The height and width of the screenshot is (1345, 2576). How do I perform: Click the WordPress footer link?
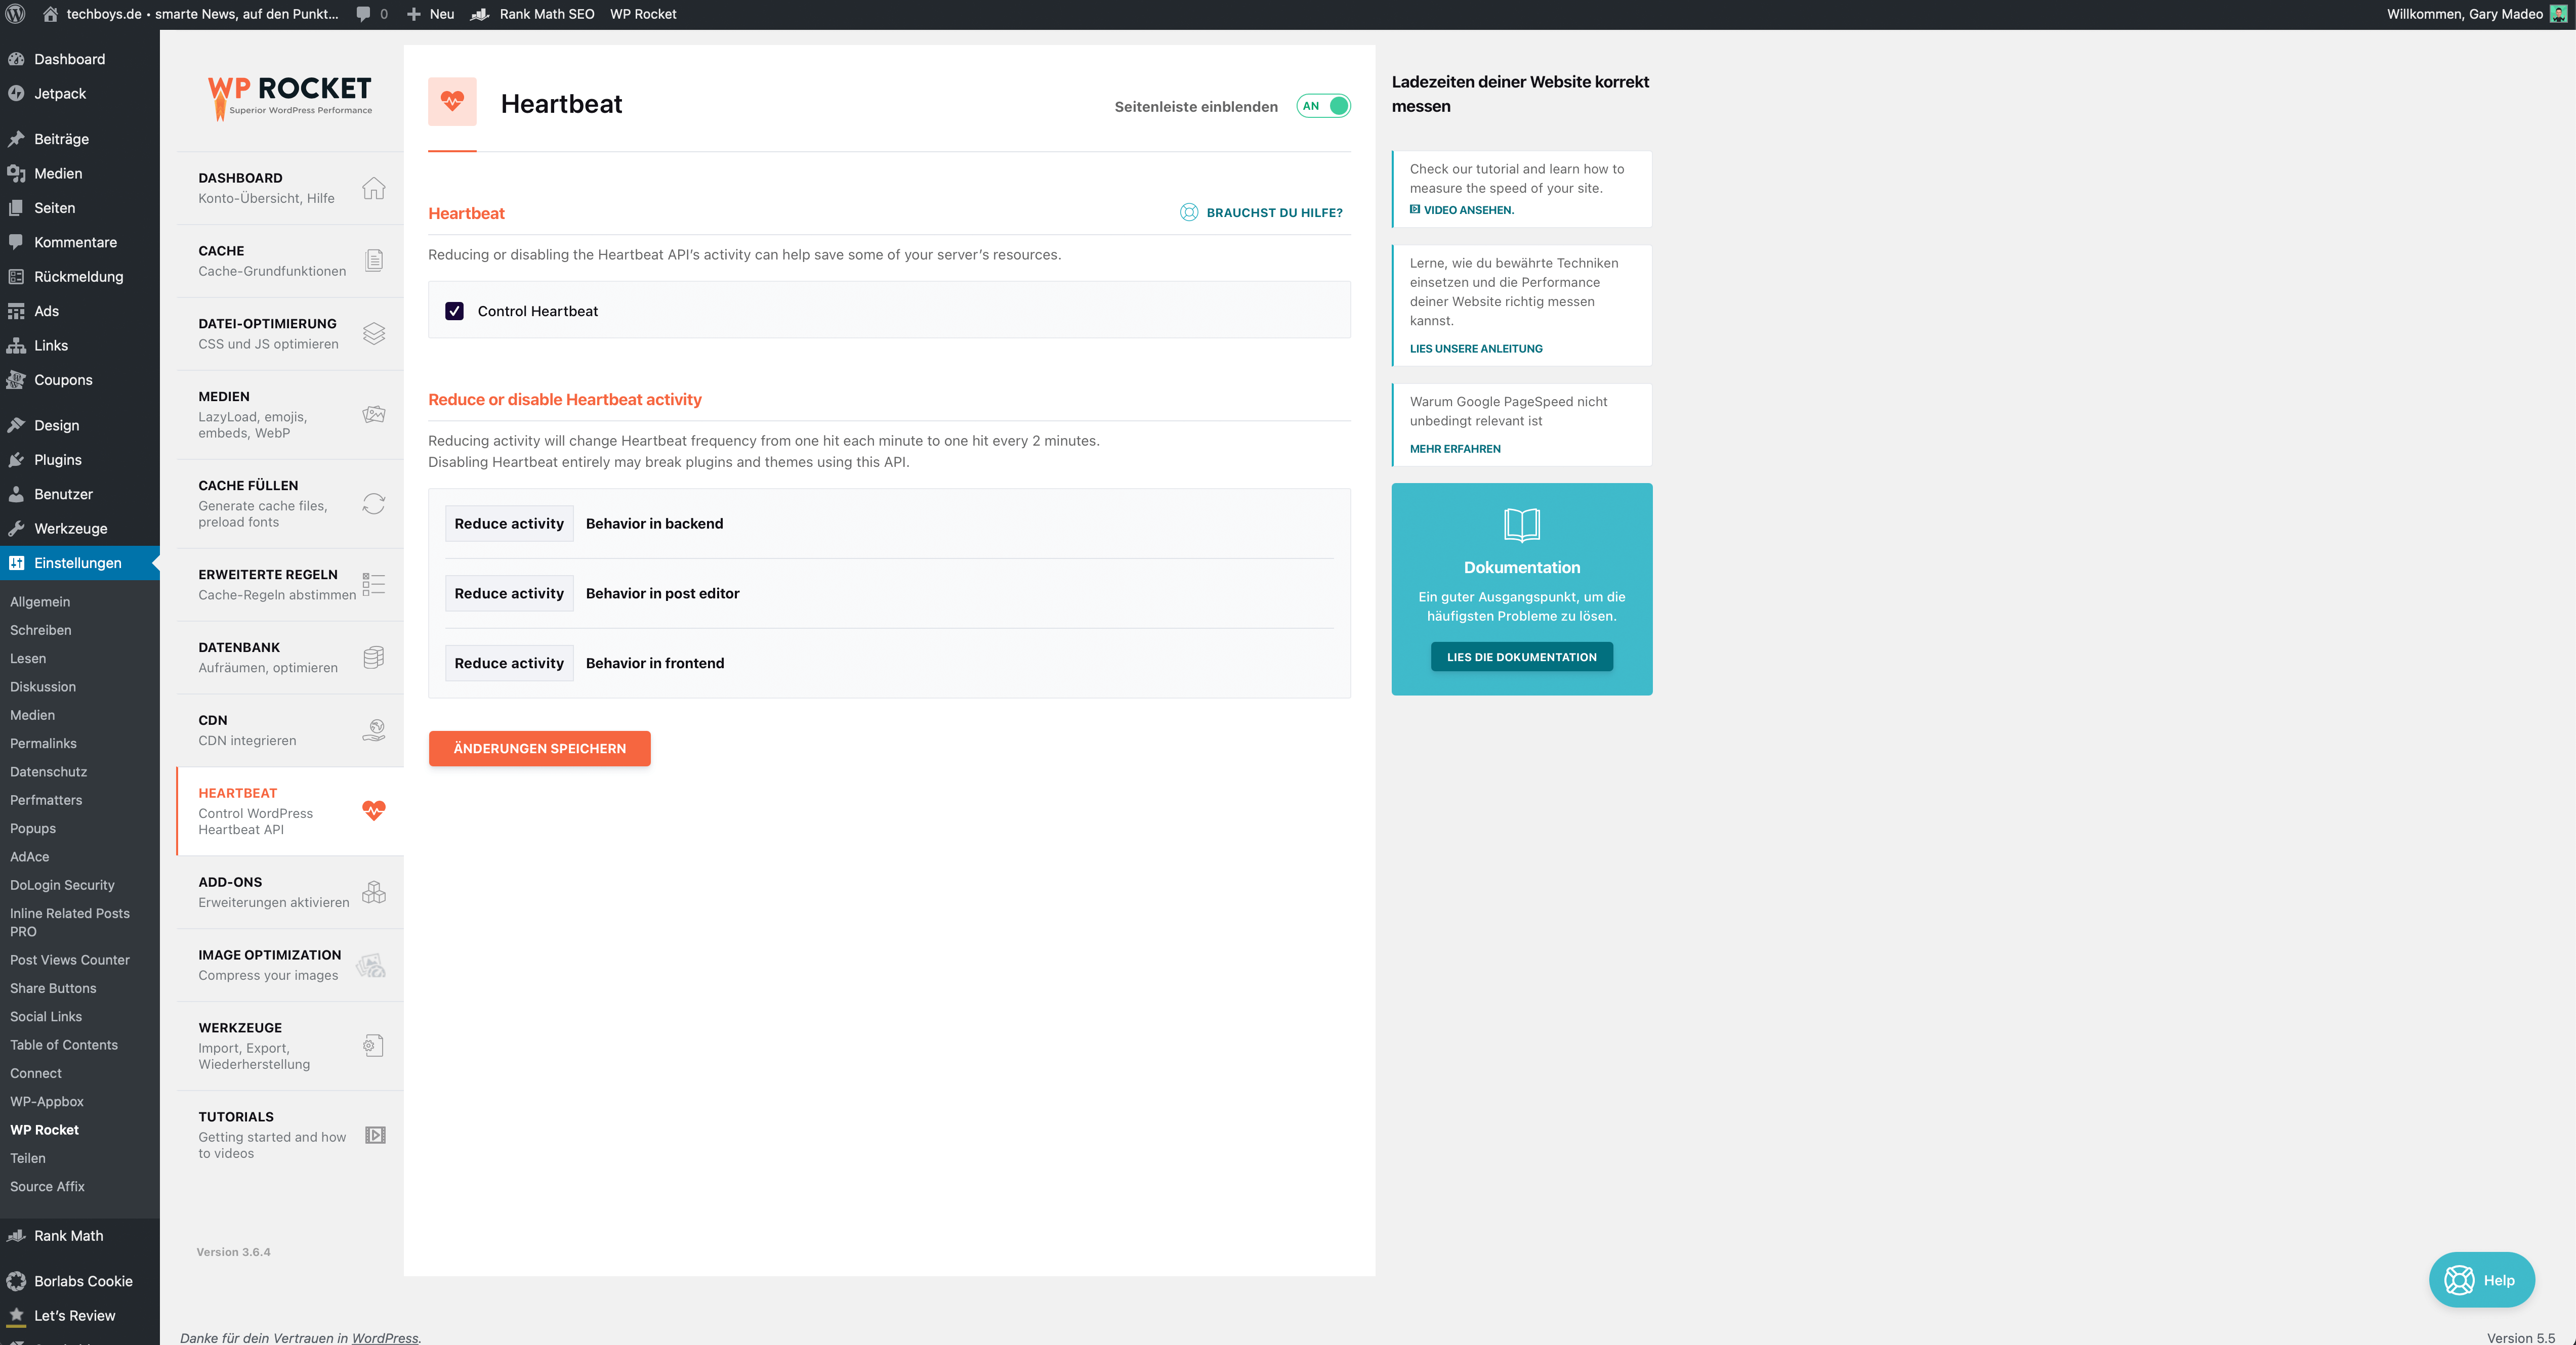385,1338
